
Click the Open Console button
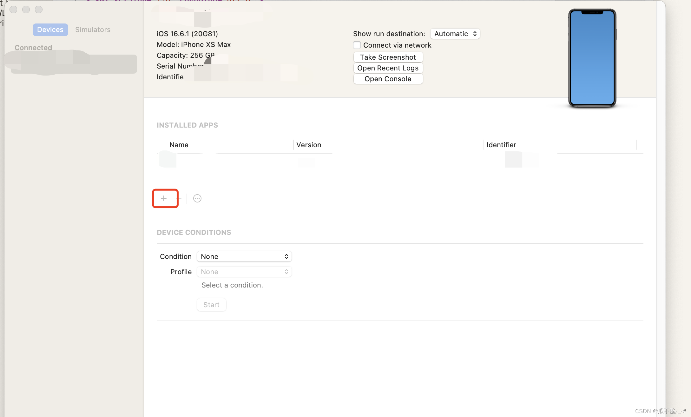coord(388,79)
